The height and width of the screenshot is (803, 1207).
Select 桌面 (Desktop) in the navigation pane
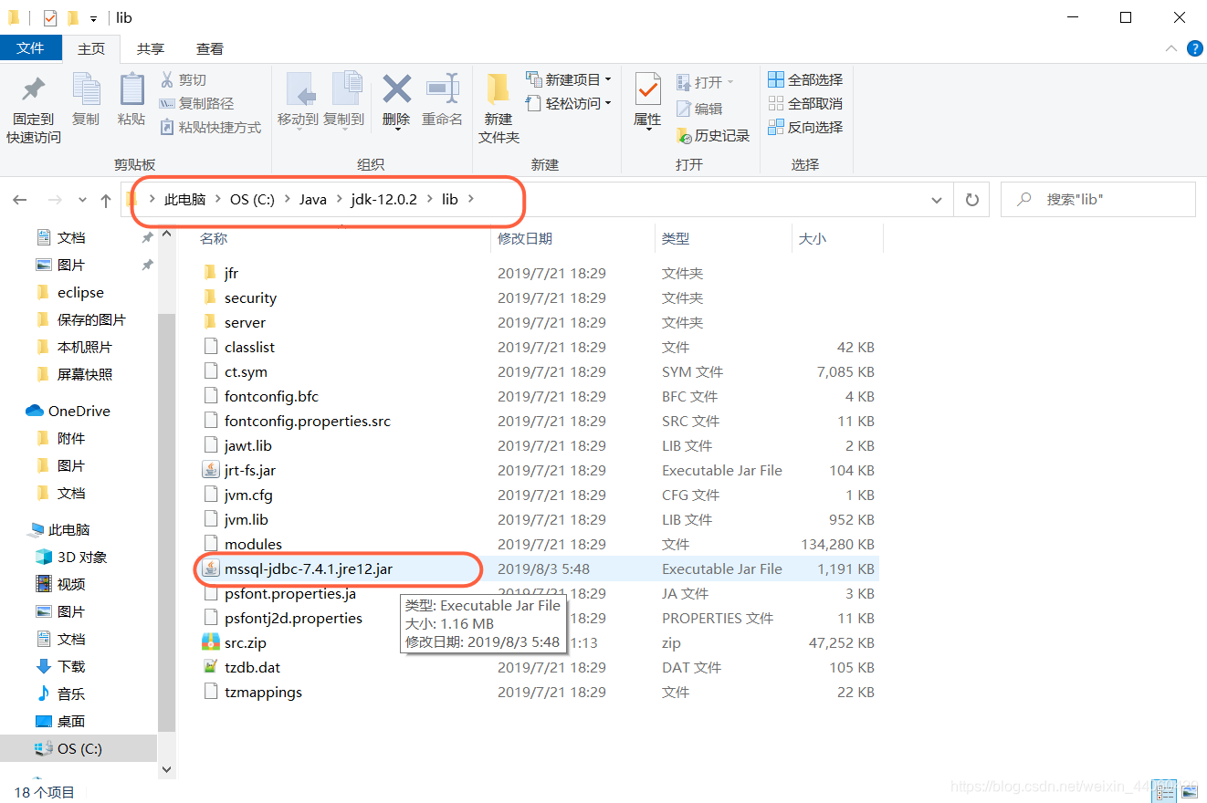coord(71,722)
